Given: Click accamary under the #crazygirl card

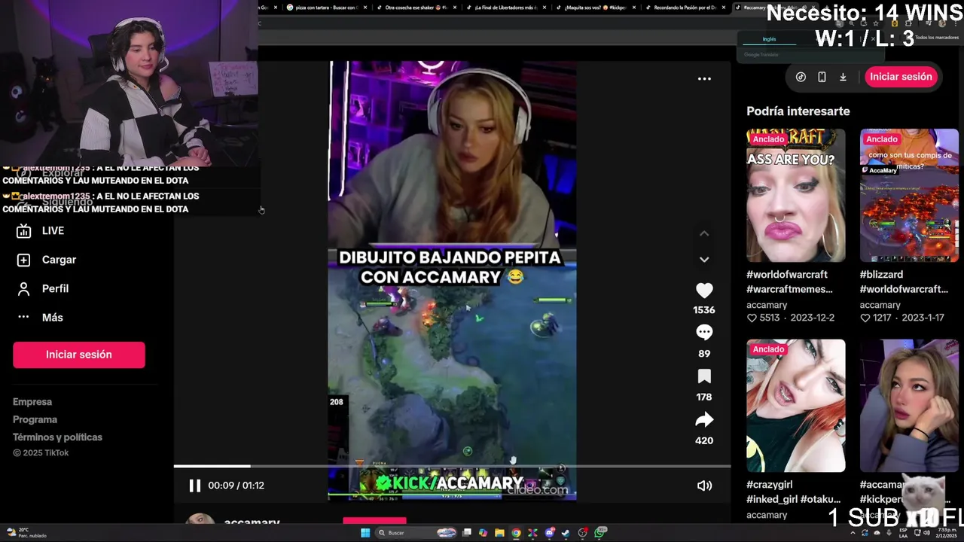Looking at the screenshot, I should tap(767, 515).
